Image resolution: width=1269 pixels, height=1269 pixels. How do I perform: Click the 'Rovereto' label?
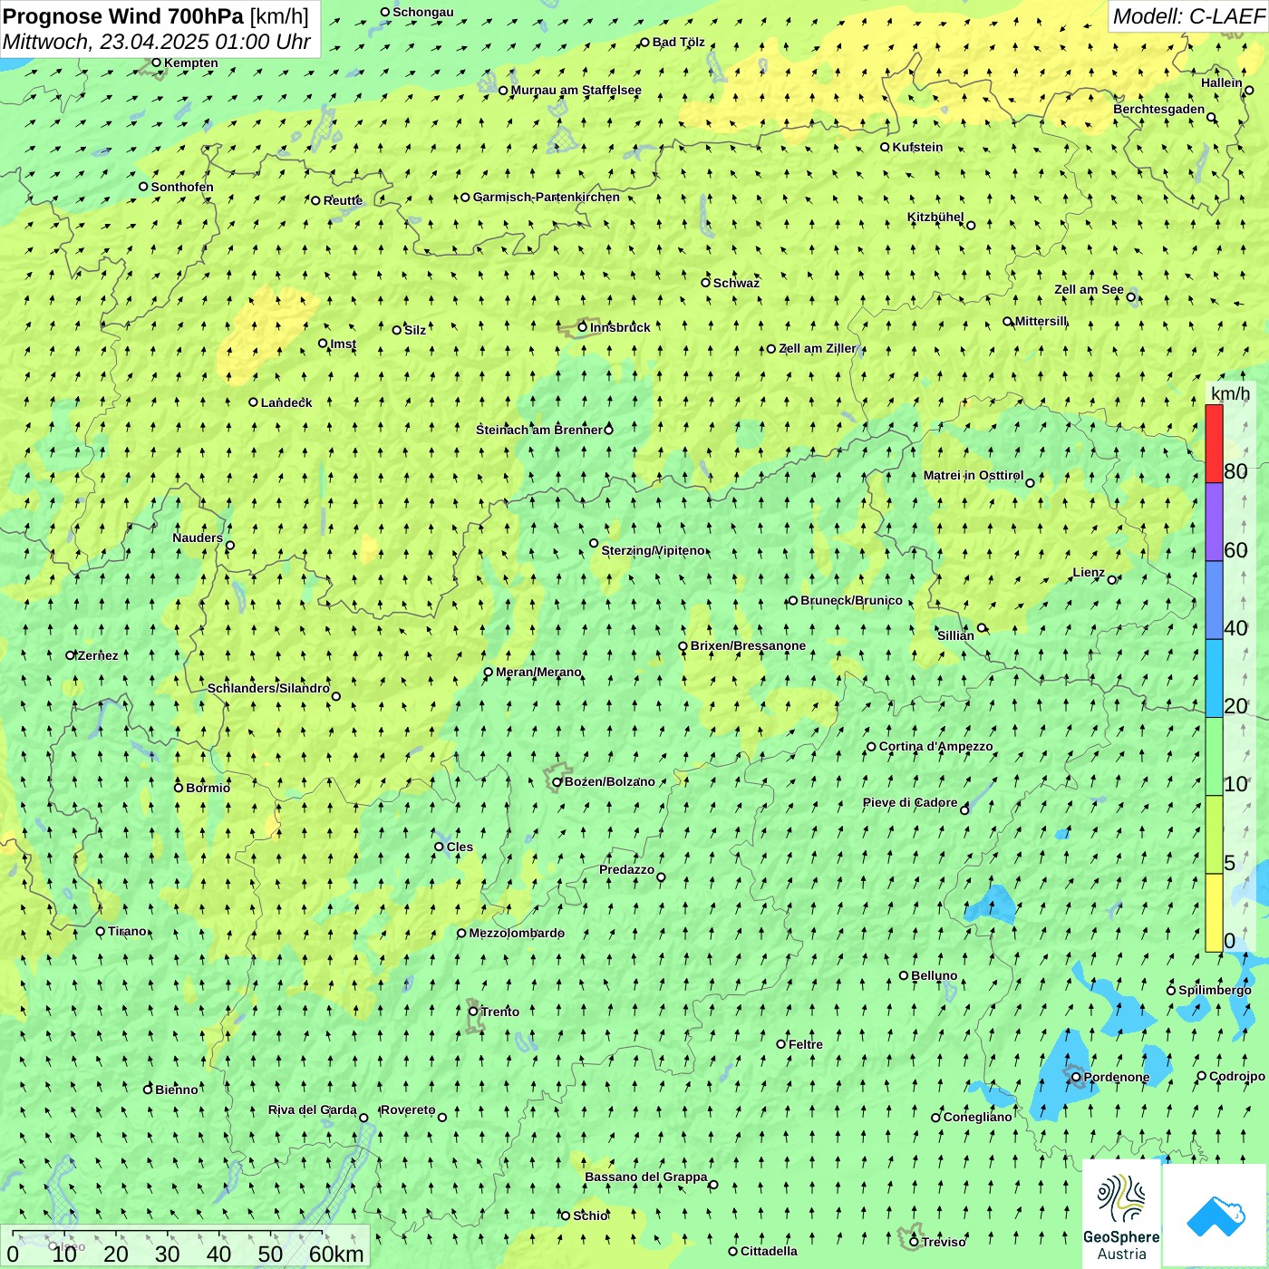tap(408, 1109)
